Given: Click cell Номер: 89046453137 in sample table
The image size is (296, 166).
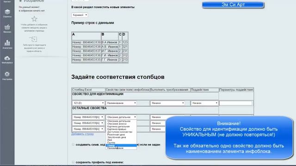Looking at the screenshot, I should (x=86, y=51).
